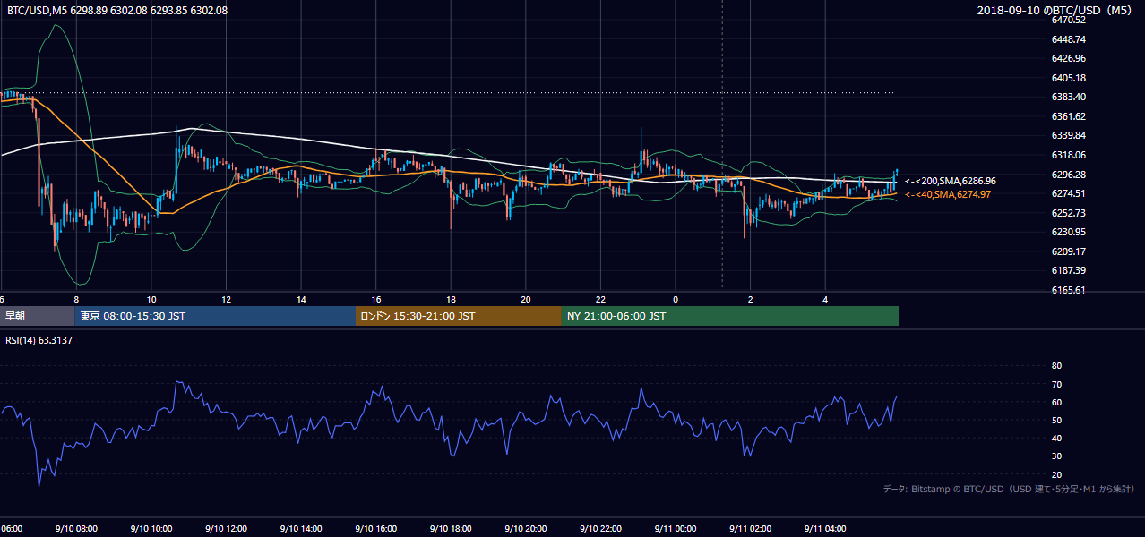Click the RSI(14) 63.3137 indicator label
Screen dimensions: 1145x537
[x=39, y=340]
